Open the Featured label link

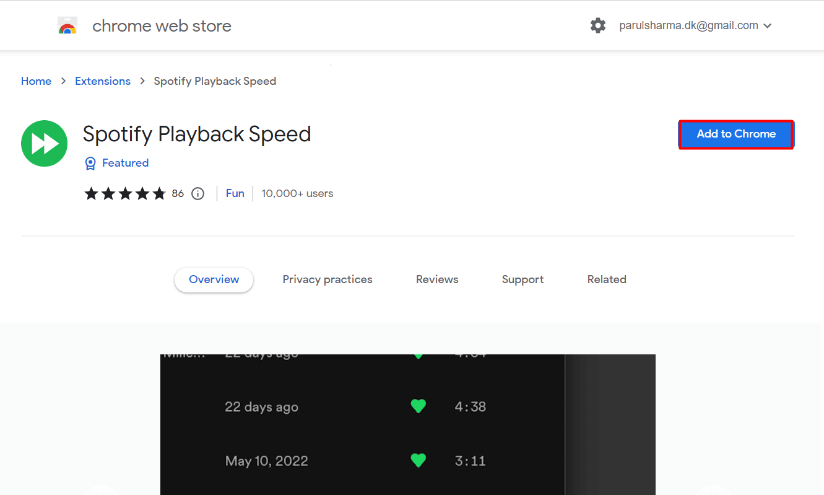tap(125, 163)
